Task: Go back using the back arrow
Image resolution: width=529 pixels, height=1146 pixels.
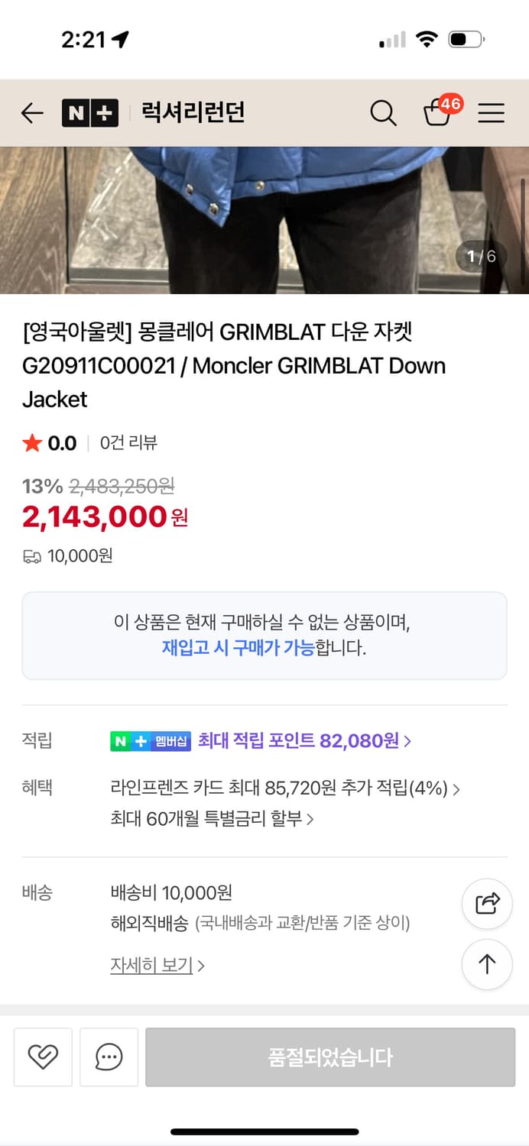Action: coord(31,112)
